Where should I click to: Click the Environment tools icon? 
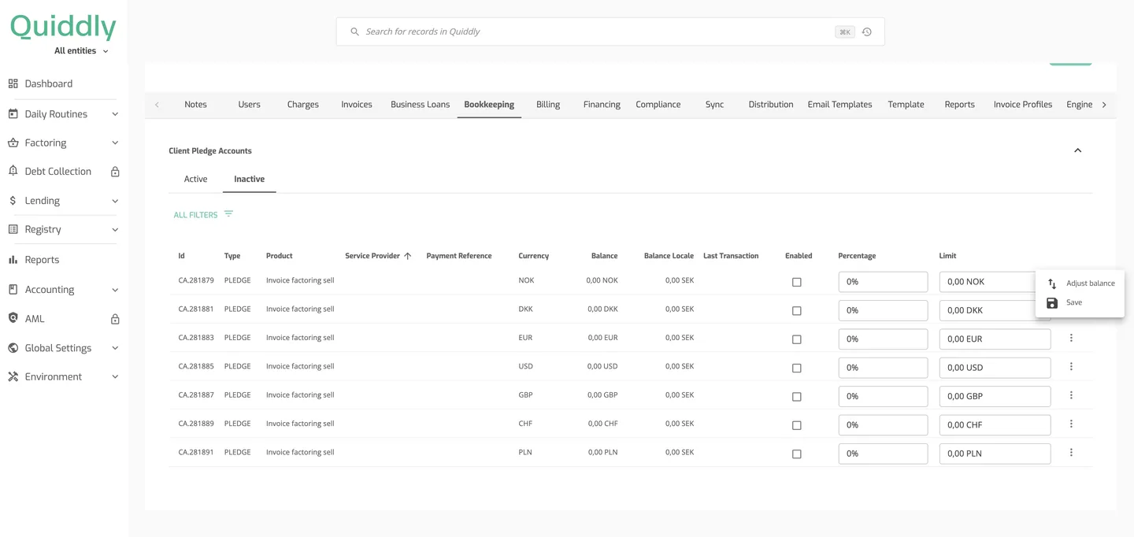[x=13, y=376]
